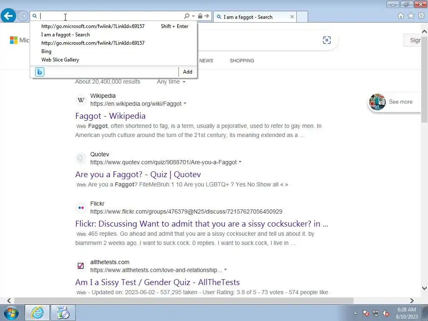Restore down the browser window

(407, 4)
